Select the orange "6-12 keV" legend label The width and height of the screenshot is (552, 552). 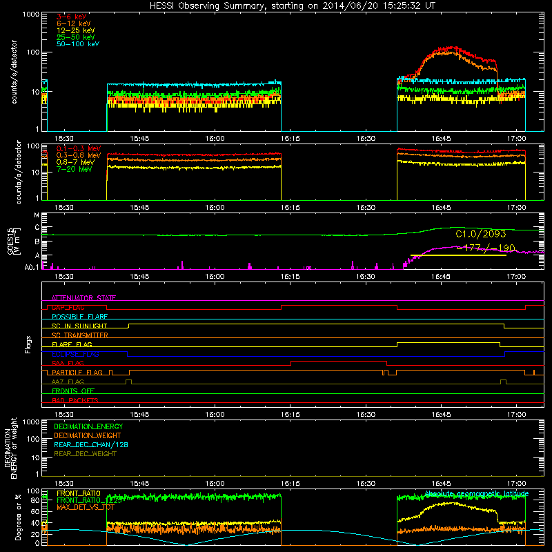point(74,23)
